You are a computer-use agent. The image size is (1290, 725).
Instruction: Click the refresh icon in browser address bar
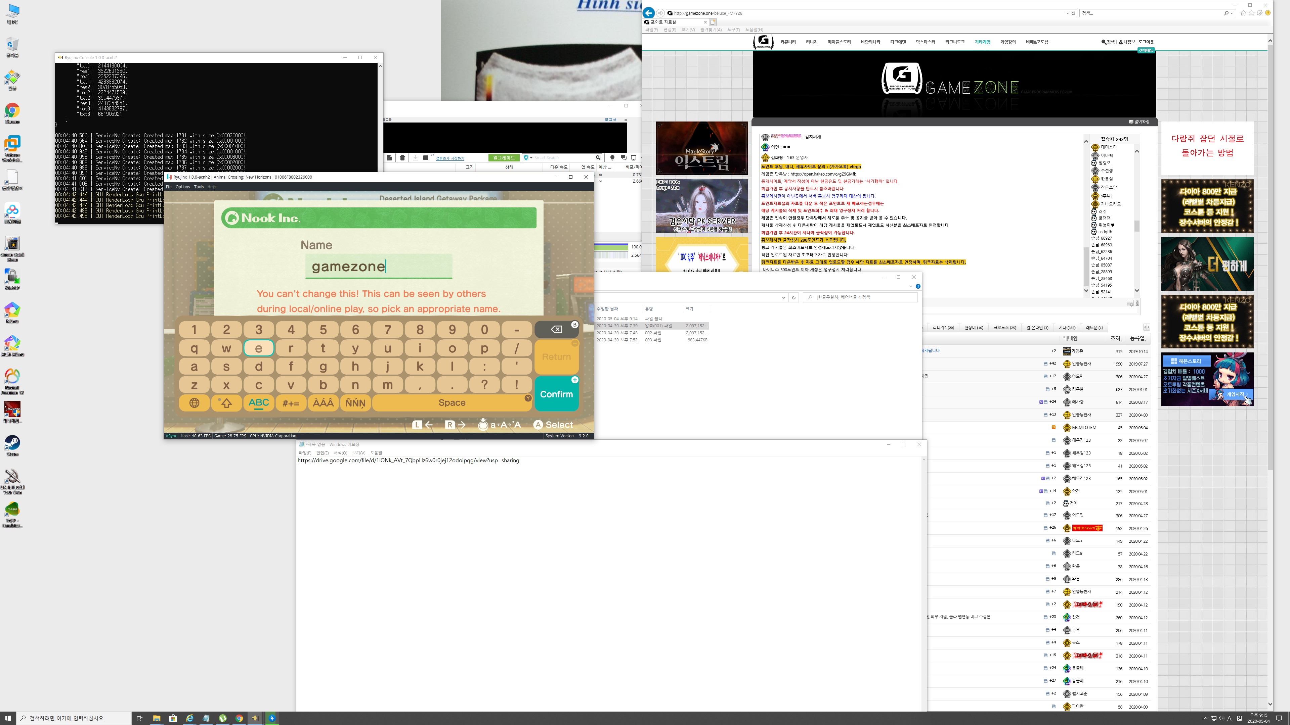coord(1073,13)
